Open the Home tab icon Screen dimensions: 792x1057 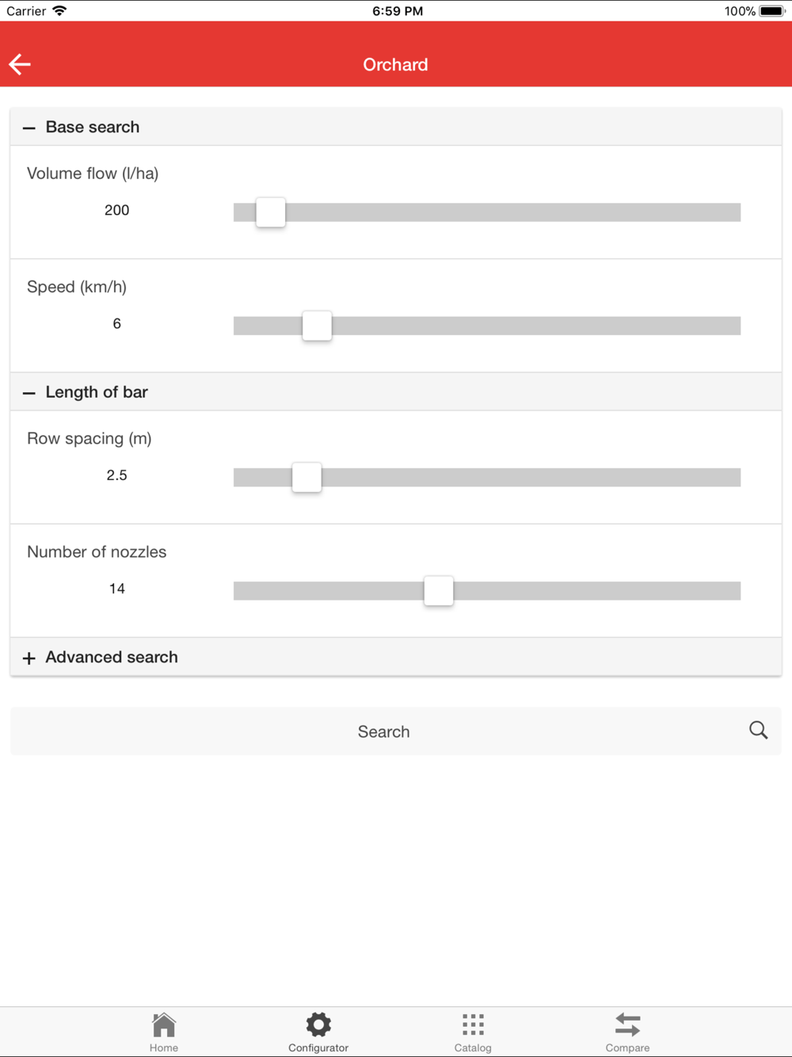(164, 1025)
